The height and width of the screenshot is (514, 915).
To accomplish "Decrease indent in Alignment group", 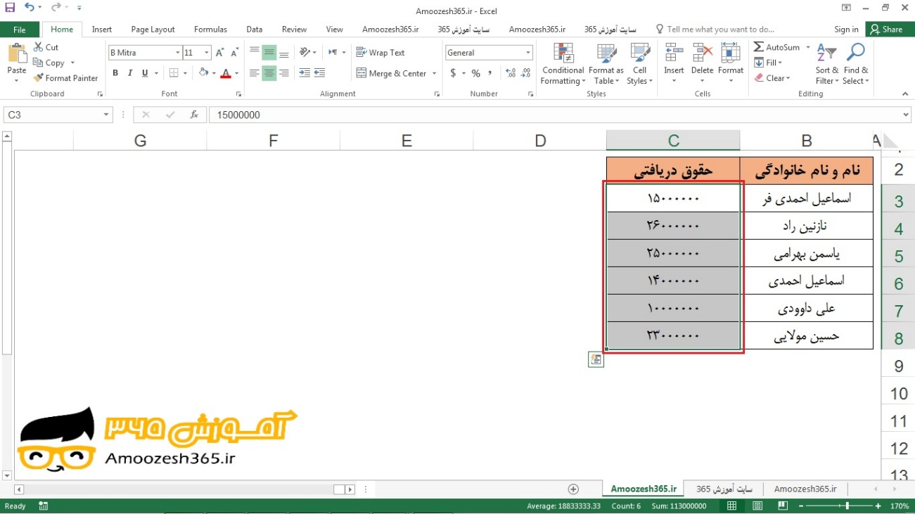I will coord(305,73).
